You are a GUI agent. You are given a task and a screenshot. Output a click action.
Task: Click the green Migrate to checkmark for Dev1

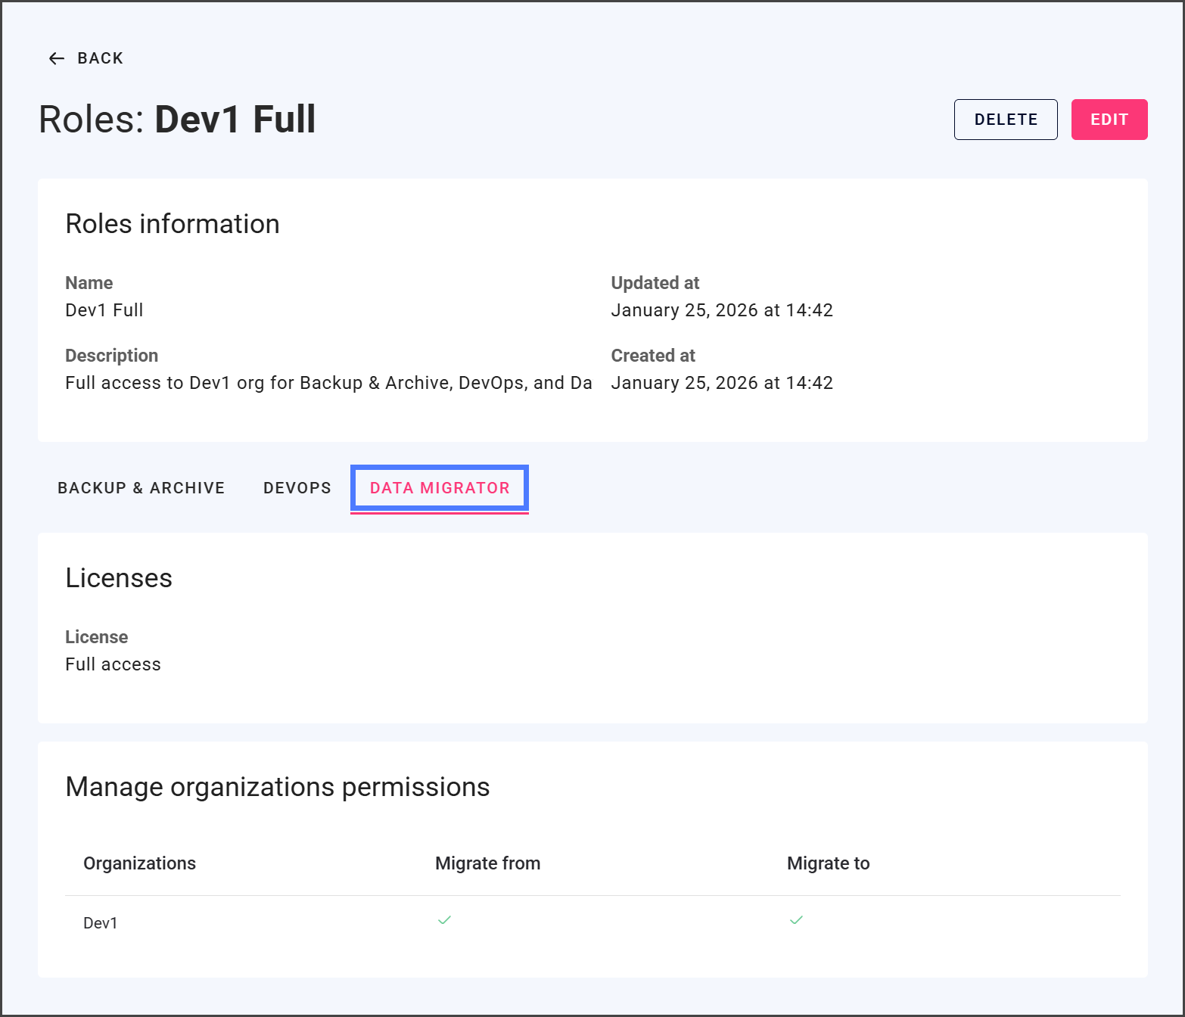[x=796, y=920]
